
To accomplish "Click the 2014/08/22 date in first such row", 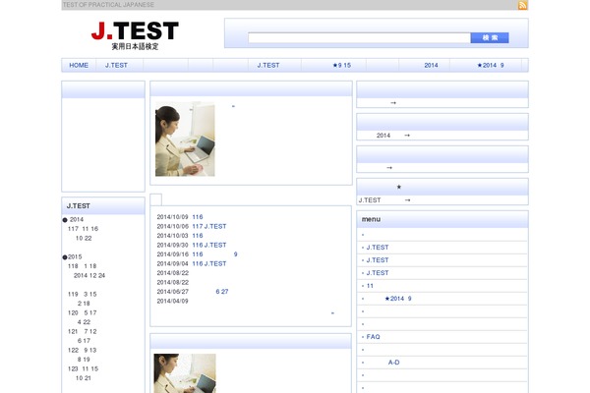I will click(x=173, y=273).
